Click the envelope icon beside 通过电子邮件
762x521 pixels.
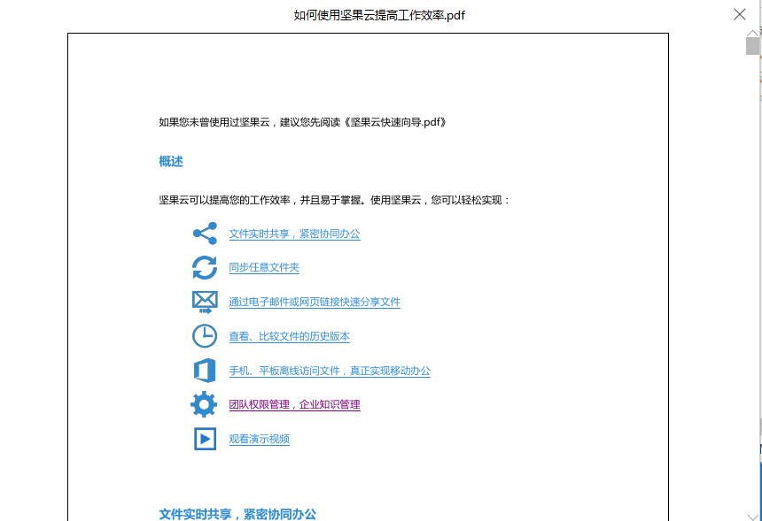pyautogui.click(x=205, y=303)
